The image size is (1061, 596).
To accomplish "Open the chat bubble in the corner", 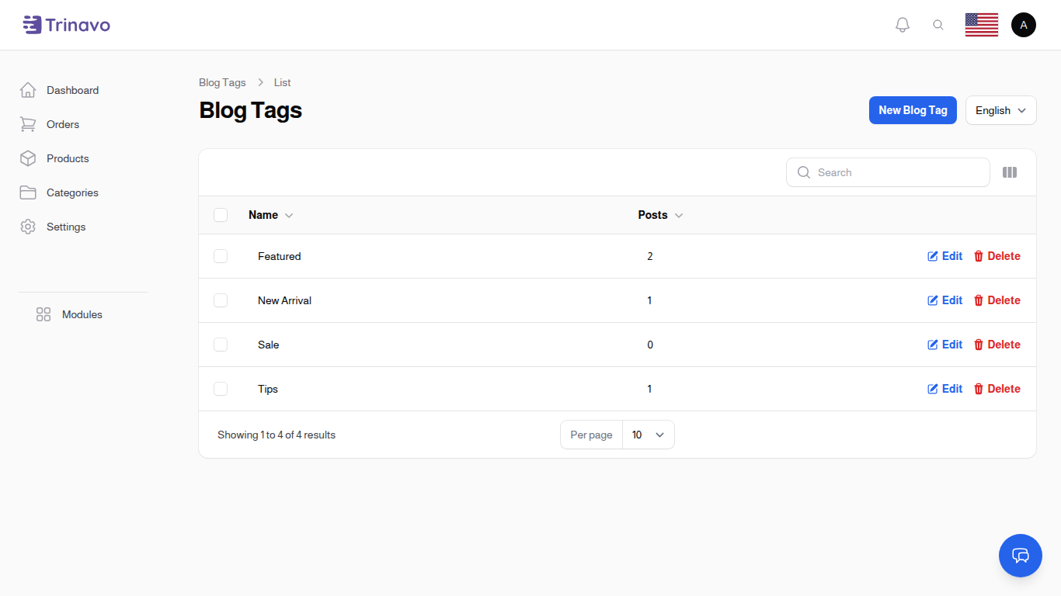I will pyautogui.click(x=1020, y=556).
